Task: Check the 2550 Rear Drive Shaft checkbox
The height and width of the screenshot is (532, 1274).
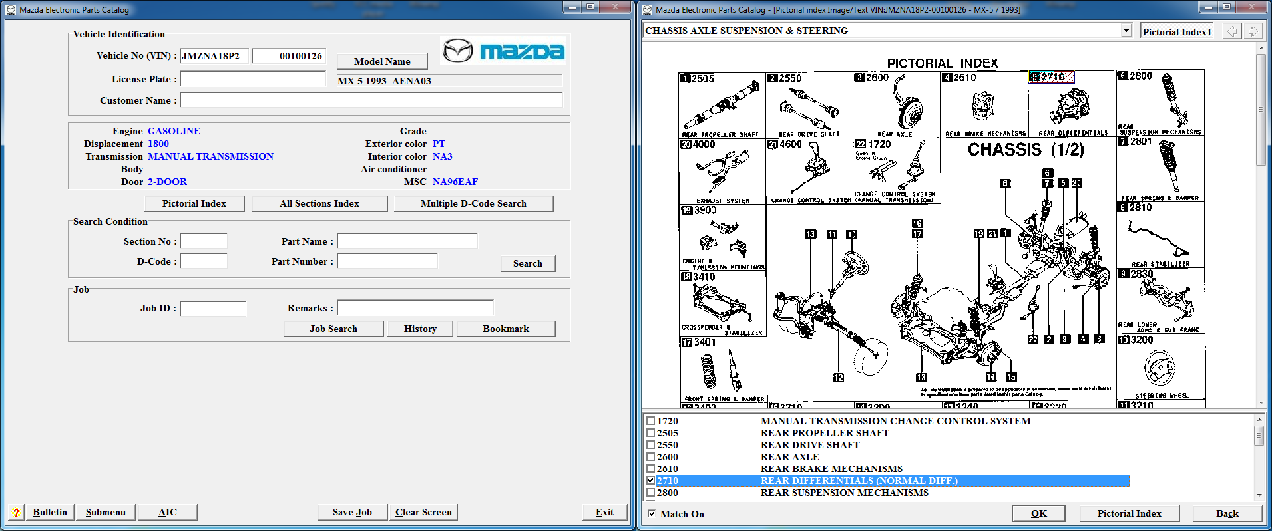Action: point(651,445)
